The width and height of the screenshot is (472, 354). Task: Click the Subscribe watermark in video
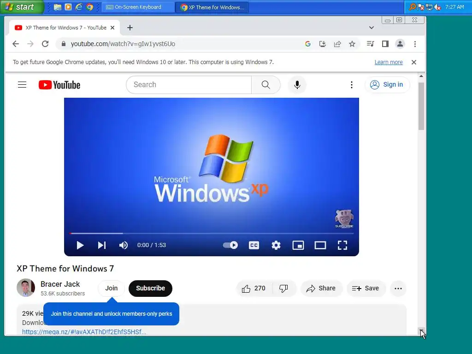click(x=344, y=219)
